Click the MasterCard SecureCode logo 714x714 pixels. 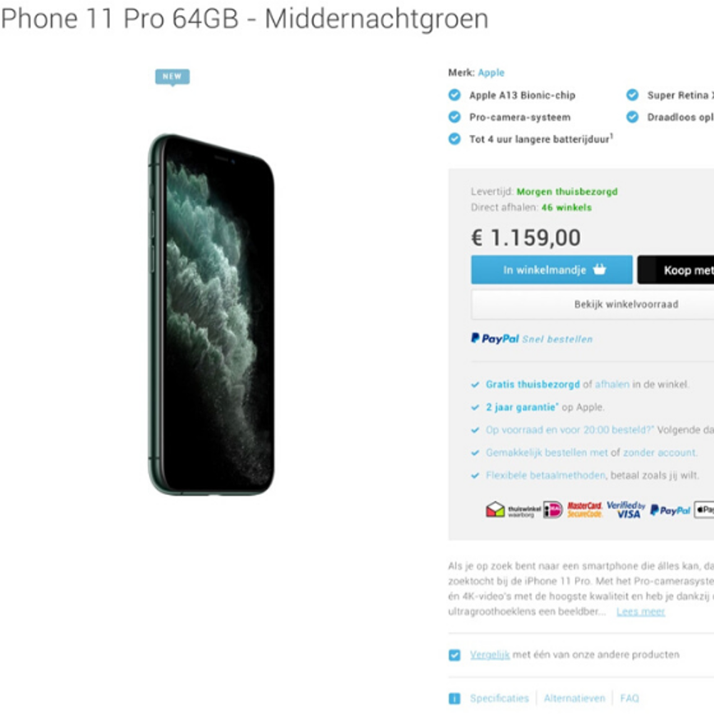pyautogui.click(x=585, y=510)
